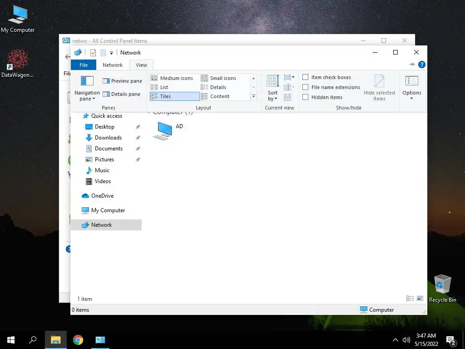The width and height of the screenshot is (465, 349).
Task: Show hidden tray icons chevron
Action: point(396,340)
